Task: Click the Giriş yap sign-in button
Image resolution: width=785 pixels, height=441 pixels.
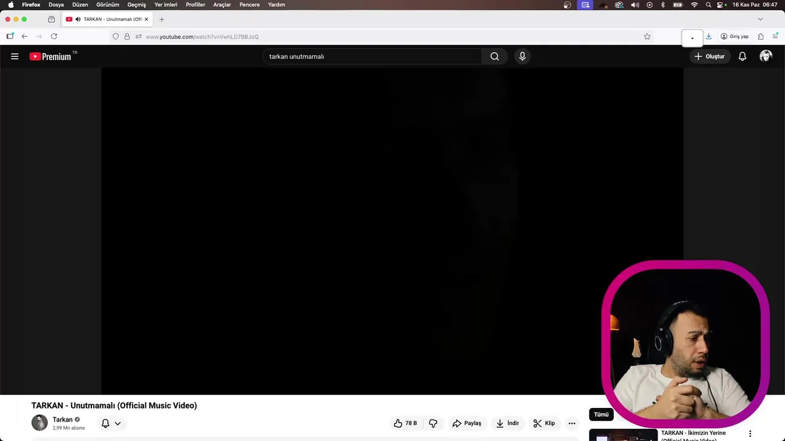Action: pos(735,37)
